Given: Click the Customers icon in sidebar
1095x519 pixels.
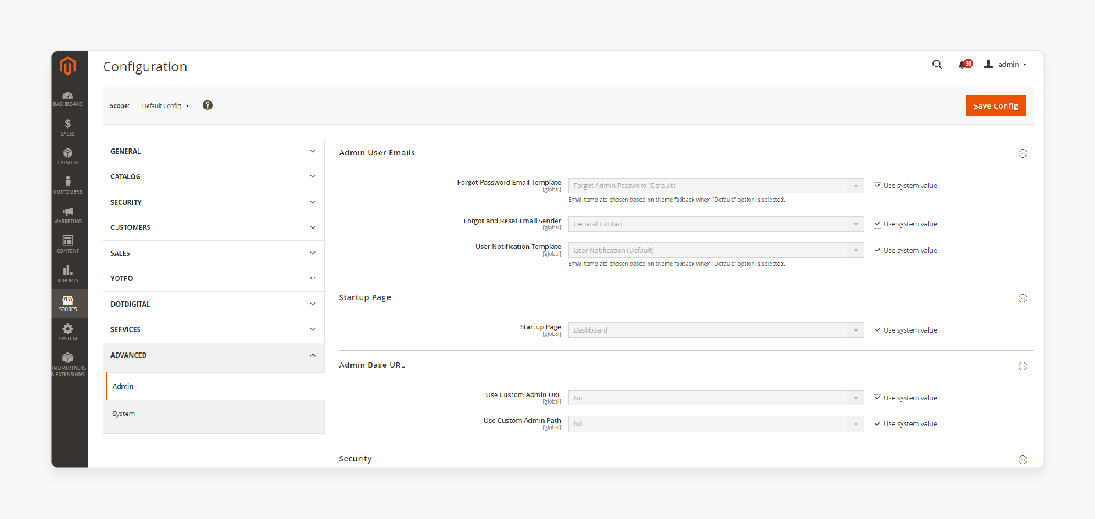Looking at the screenshot, I should (x=67, y=183).
